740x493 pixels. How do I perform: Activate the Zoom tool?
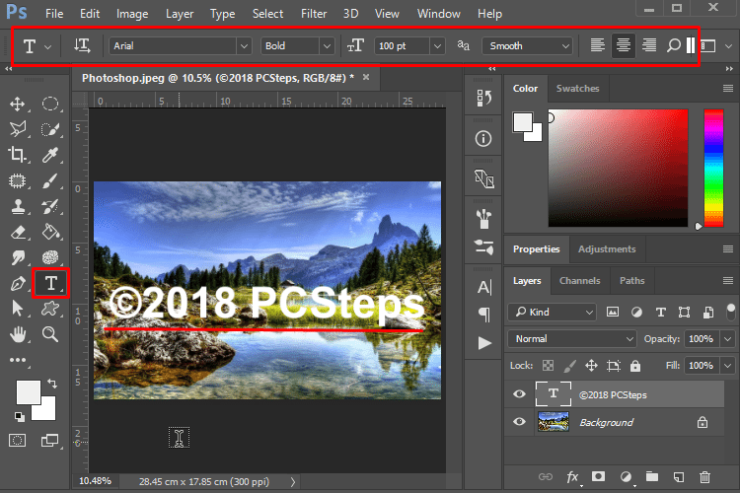(x=51, y=334)
